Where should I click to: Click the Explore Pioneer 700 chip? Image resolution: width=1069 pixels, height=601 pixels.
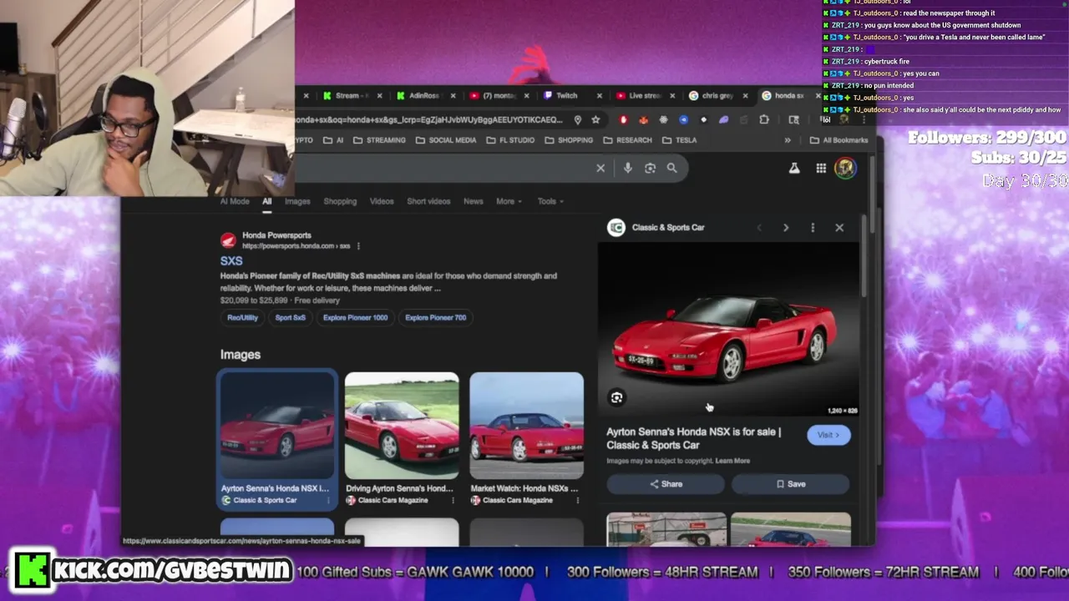pyautogui.click(x=436, y=317)
